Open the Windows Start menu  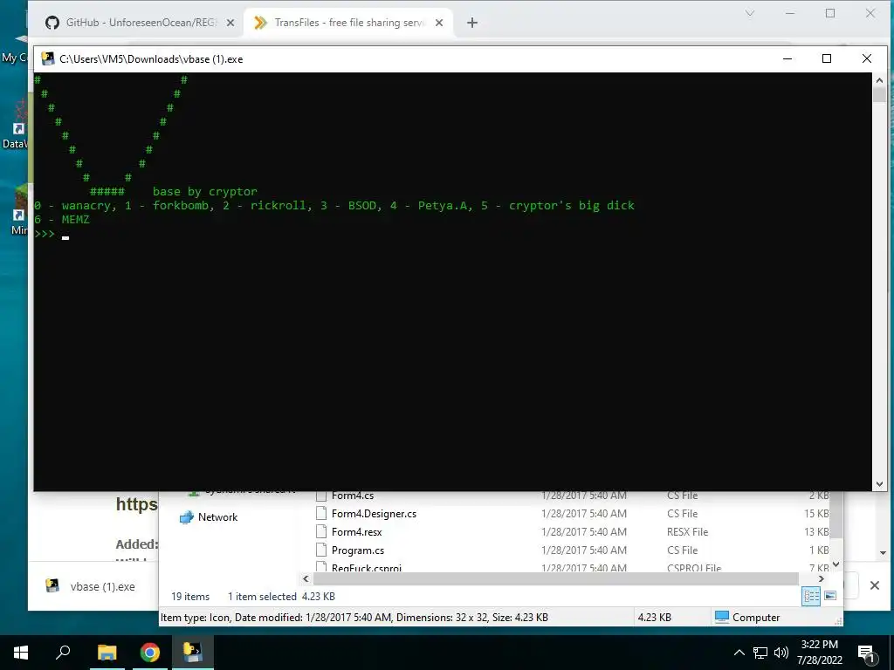coord(21,652)
